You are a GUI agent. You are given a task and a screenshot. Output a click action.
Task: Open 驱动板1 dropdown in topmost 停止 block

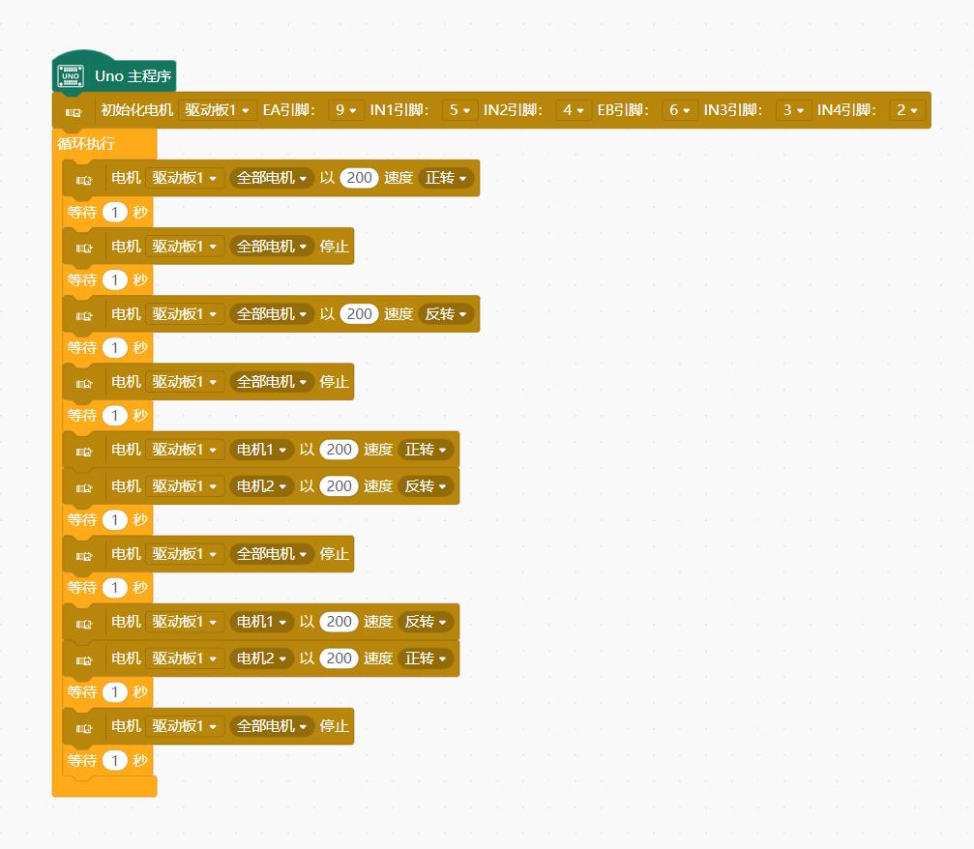(184, 246)
